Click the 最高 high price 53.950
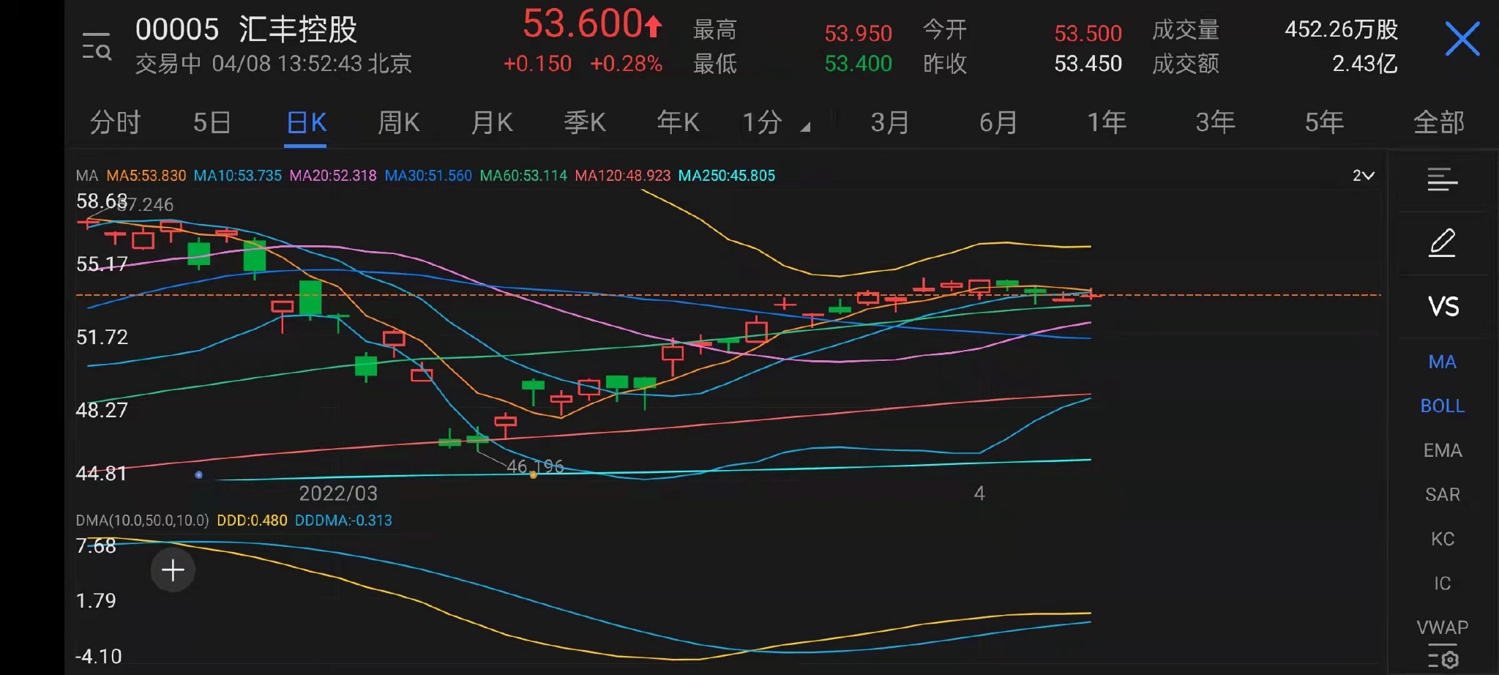Viewport: 1499px width, 675px height. [x=858, y=33]
